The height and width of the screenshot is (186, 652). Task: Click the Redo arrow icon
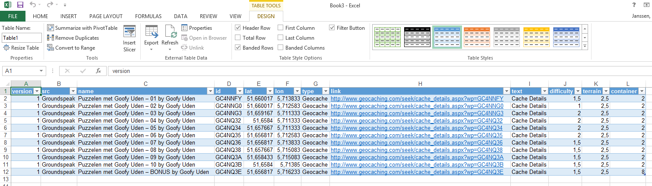(x=50, y=5)
